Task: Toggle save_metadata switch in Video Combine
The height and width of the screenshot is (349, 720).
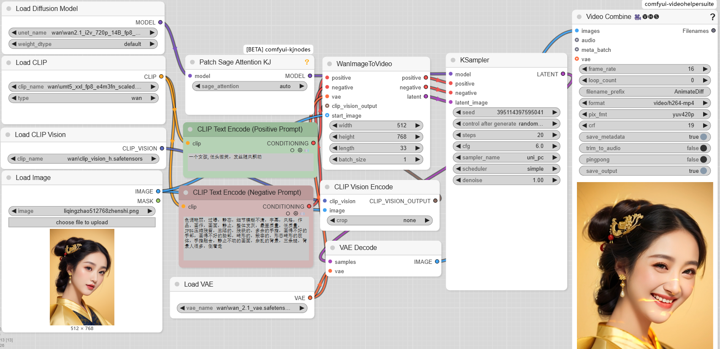Action: (x=704, y=137)
